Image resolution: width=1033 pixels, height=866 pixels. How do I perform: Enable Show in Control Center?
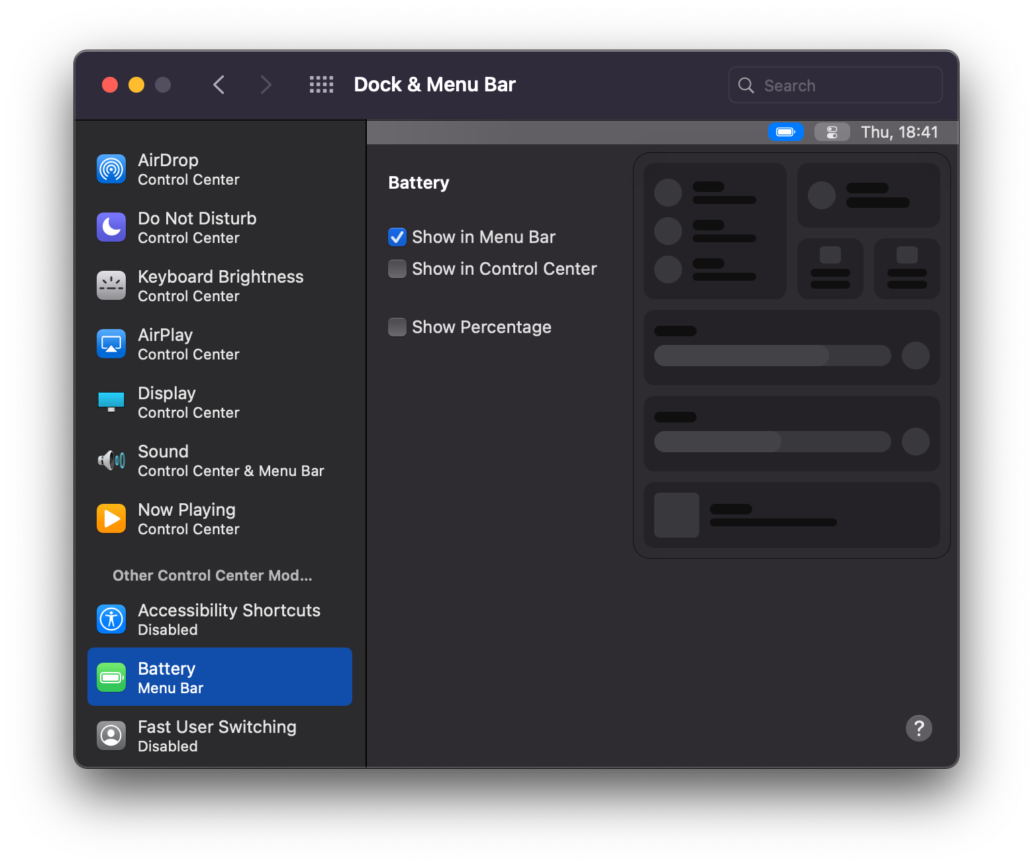397,269
